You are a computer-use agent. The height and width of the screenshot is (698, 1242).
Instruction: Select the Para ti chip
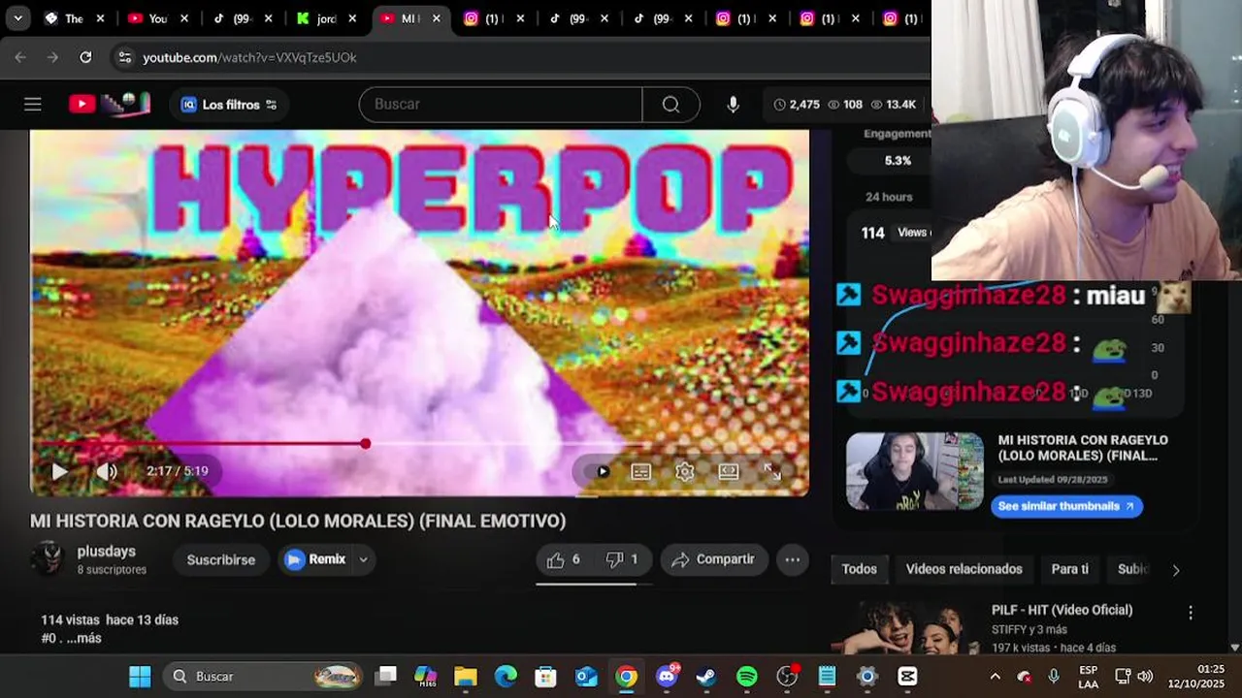1069,569
